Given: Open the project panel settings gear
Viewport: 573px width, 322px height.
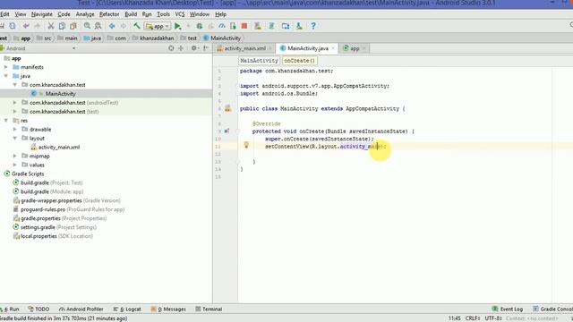Looking at the screenshot, I should click(x=194, y=48).
